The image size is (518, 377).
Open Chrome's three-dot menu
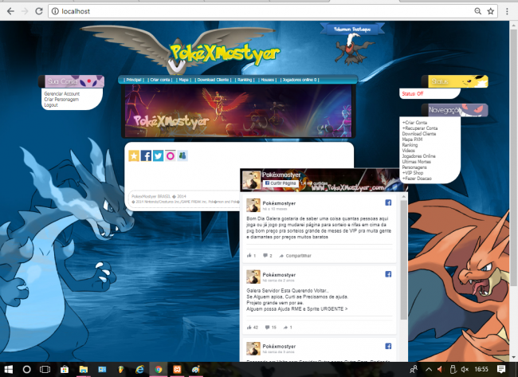pos(507,11)
